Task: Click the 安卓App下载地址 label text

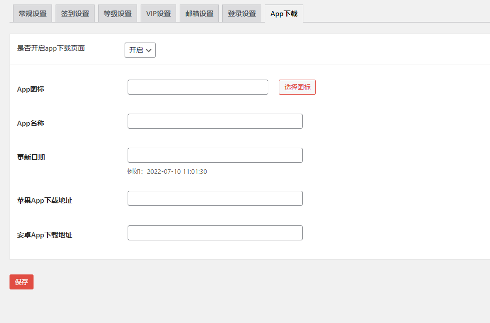Action: 45,235
